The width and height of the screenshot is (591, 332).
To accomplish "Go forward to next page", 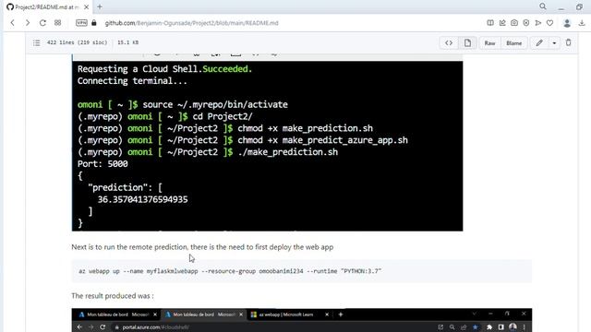I will click(28, 23).
